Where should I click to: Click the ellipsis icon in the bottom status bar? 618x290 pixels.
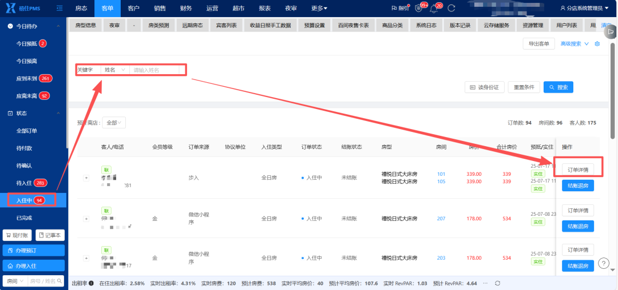point(485,283)
